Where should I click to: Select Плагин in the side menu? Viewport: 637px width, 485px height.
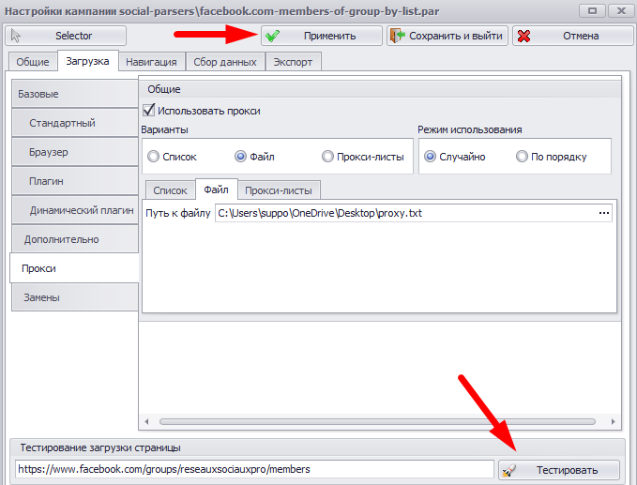pyautogui.click(x=75, y=181)
